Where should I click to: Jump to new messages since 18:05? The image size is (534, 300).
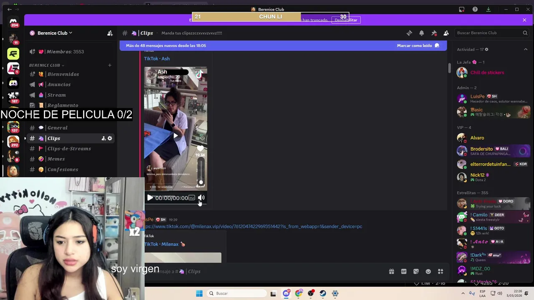pyautogui.click(x=166, y=45)
